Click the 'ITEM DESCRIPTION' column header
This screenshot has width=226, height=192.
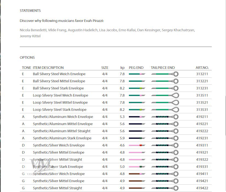[48, 67]
